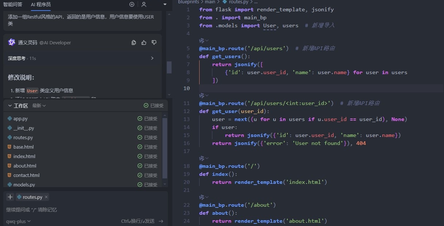444x226 pixels.
Task: Click the chat conversation scrollbar thumb
Action: [169, 67]
